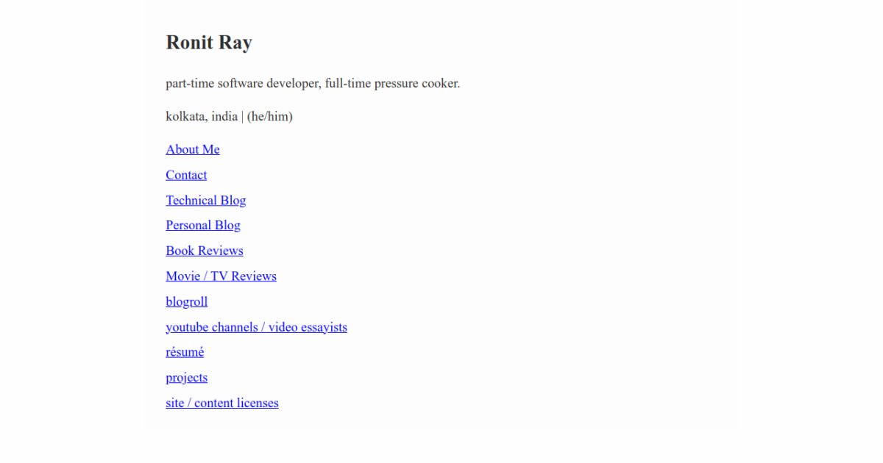
Task: Go to the Contact page
Action: (x=186, y=175)
